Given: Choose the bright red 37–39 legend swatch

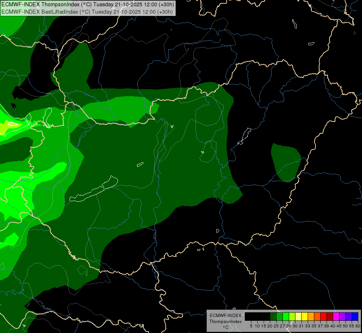Looking at the screenshot, I should tap(324, 316).
